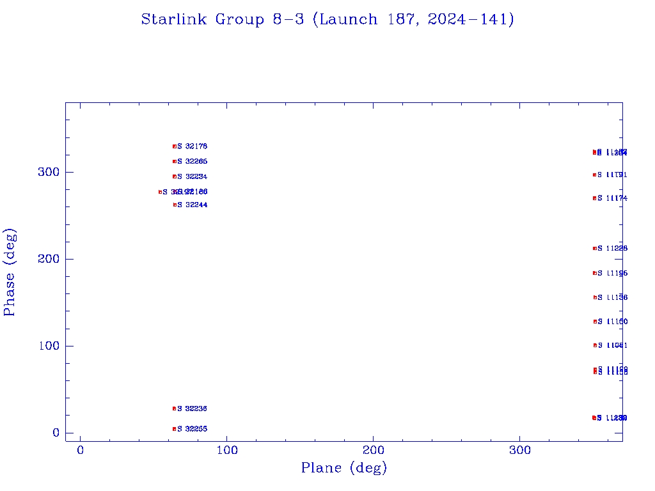
Task: Click the "Phase (deg)" vertical axis label
Action: 9,272
